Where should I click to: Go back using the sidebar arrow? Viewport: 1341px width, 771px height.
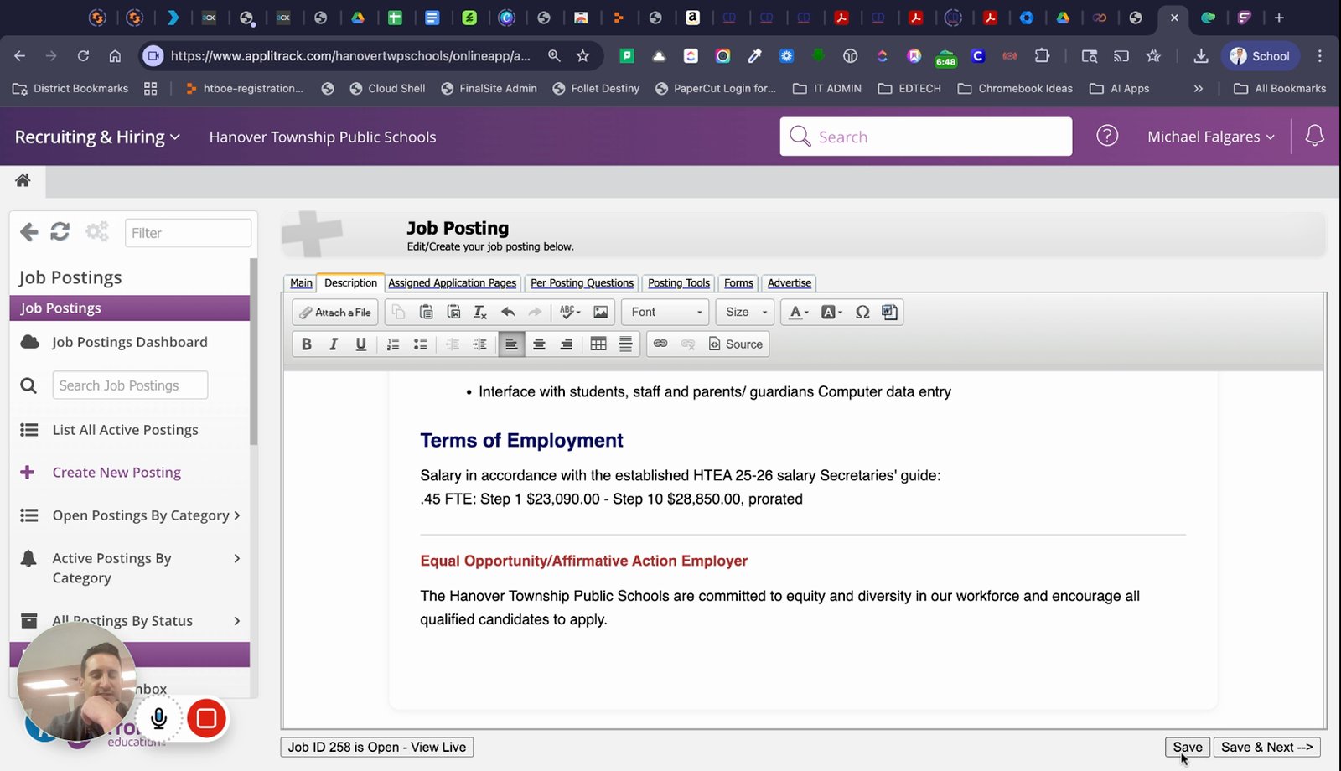[x=29, y=232]
